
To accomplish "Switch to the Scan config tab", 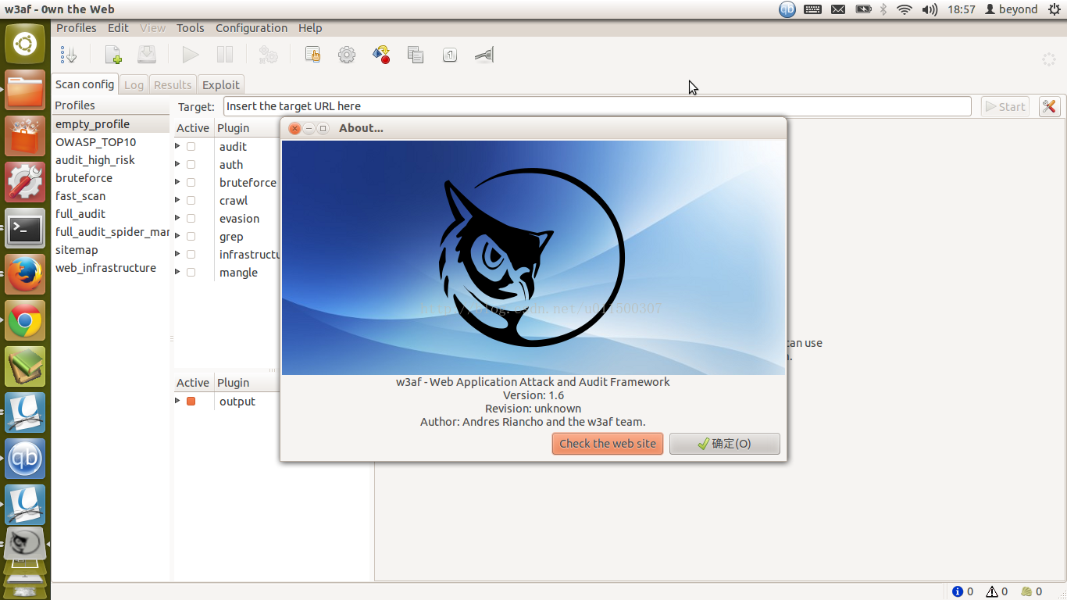I will click(x=84, y=84).
